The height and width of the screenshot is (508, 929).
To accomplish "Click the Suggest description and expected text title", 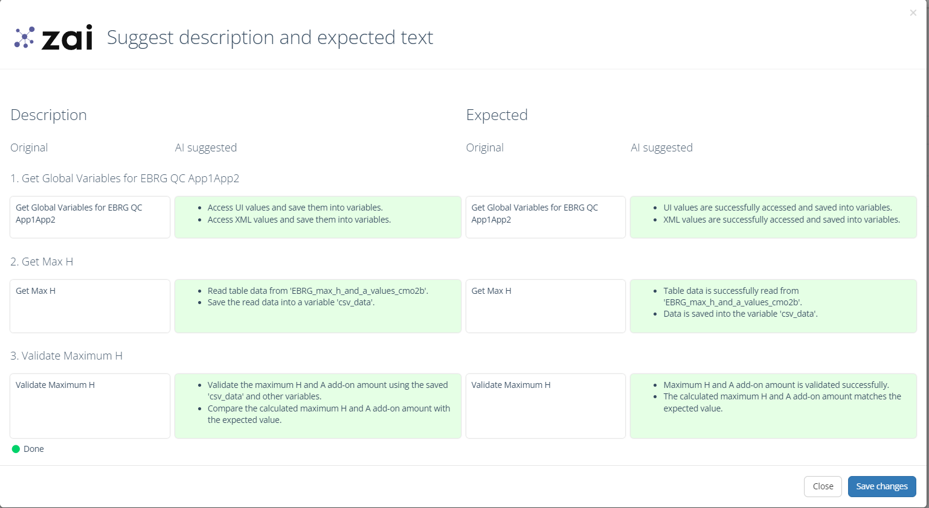I will [x=270, y=37].
